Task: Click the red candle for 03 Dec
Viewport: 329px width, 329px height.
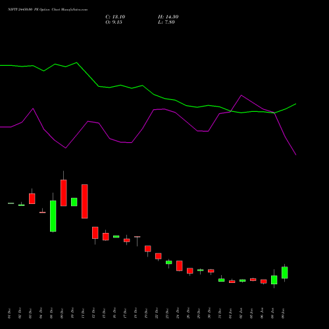Action: click(32, 199)
